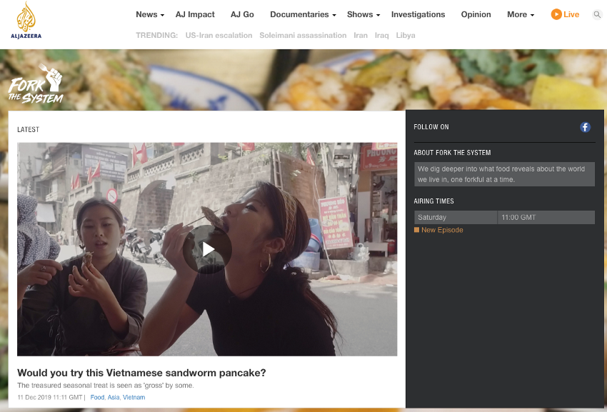The width and height of the screenshot is (607, 412).
Task: Open the Investigations menu item
Action: (x=418, y=14)
